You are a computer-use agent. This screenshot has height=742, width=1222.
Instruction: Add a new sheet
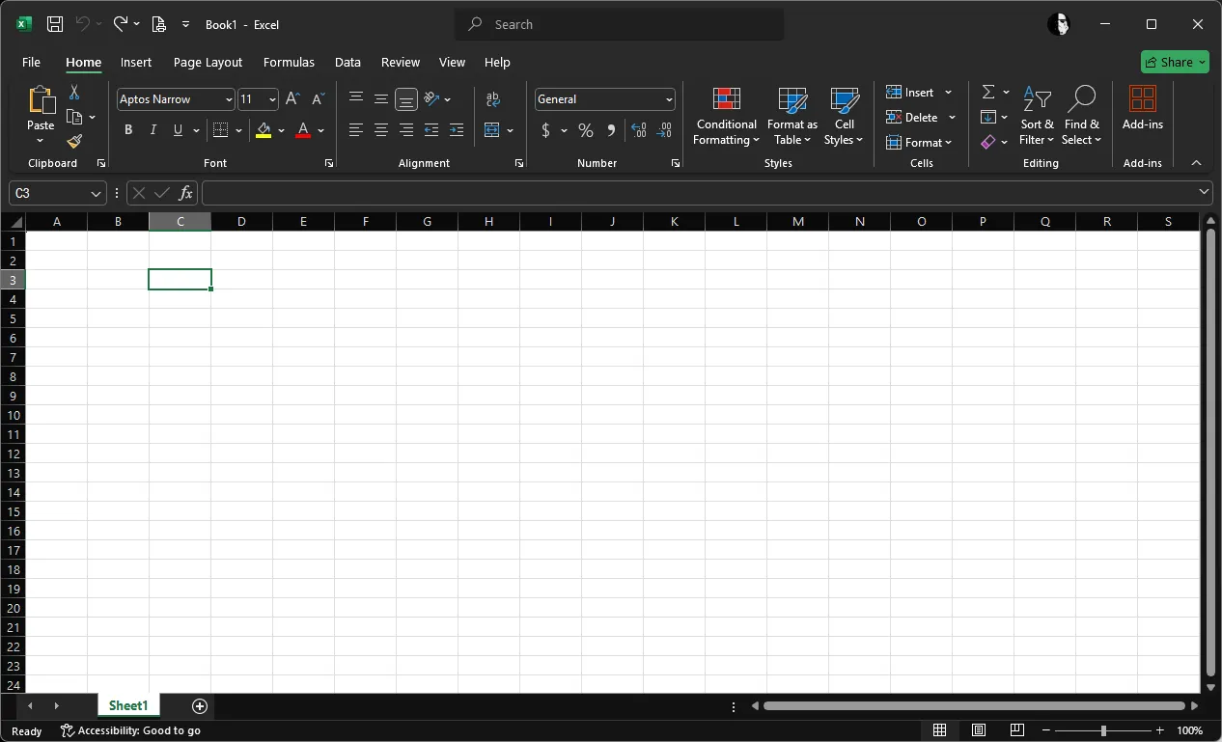200,706
